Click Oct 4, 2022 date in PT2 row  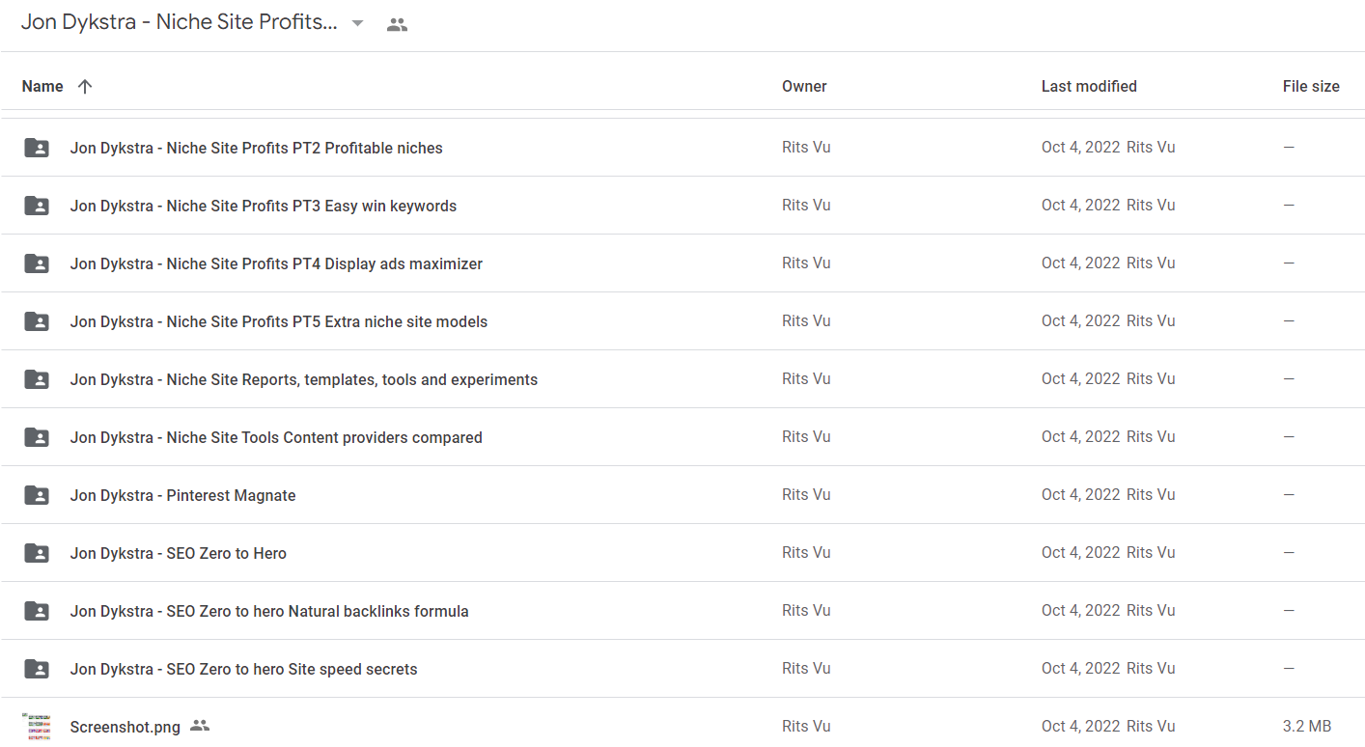click(x=1081, y=147)
